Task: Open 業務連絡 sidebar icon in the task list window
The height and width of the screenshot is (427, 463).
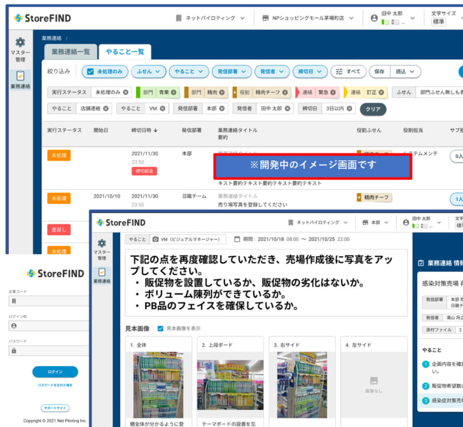Action: (x=20, y=80)
